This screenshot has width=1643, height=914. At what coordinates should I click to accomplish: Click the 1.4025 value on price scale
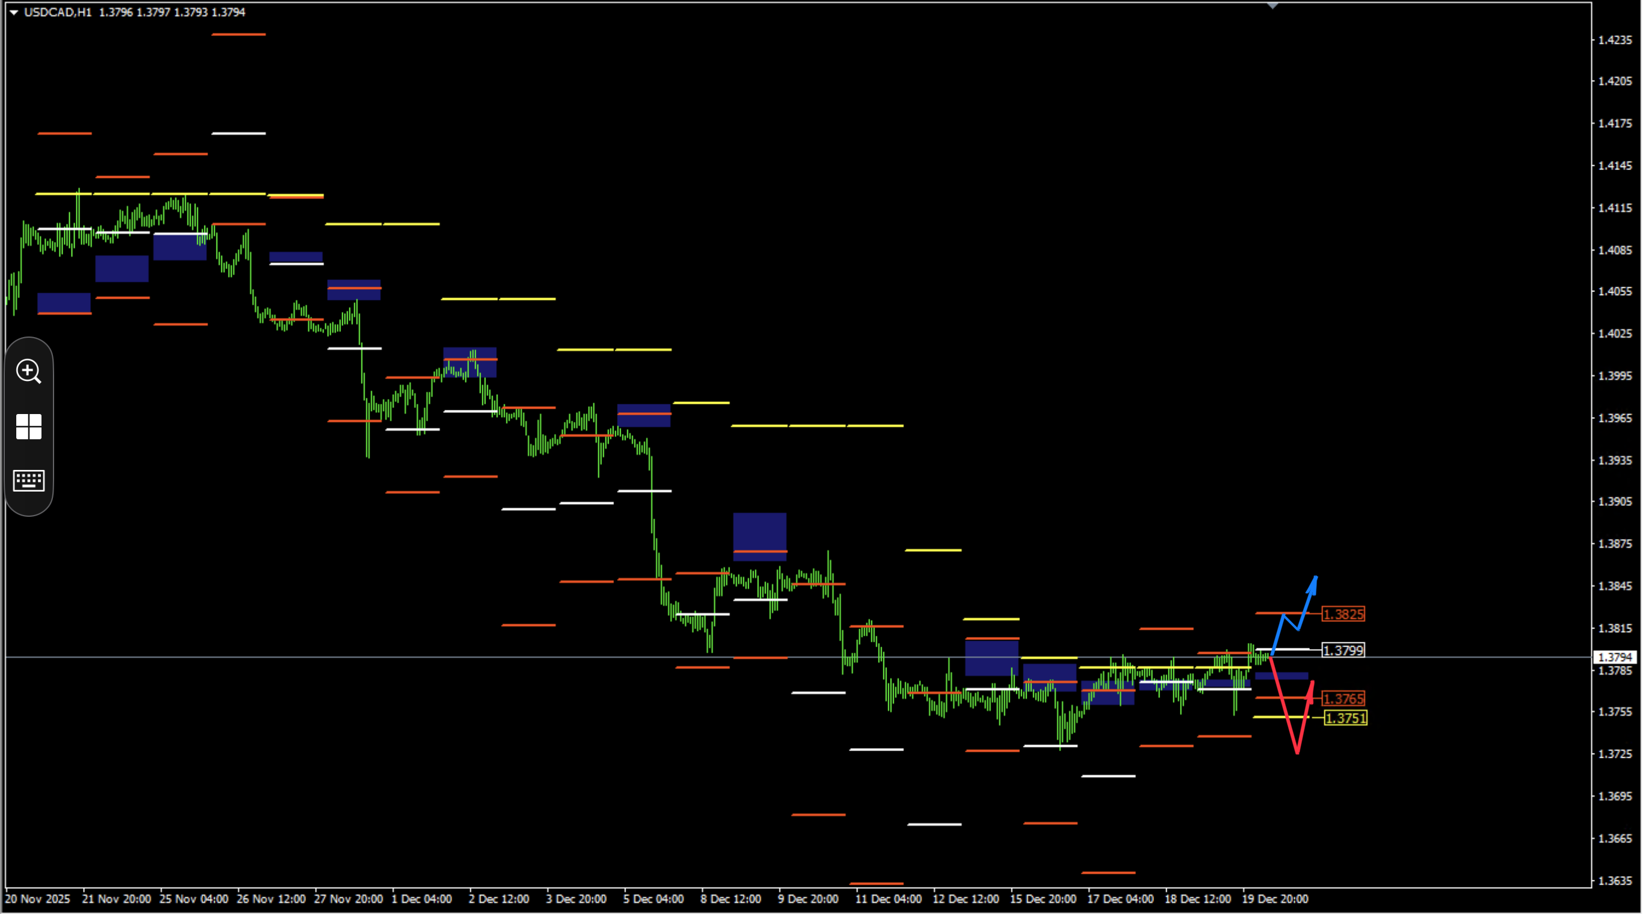(x=1615, y=334)
